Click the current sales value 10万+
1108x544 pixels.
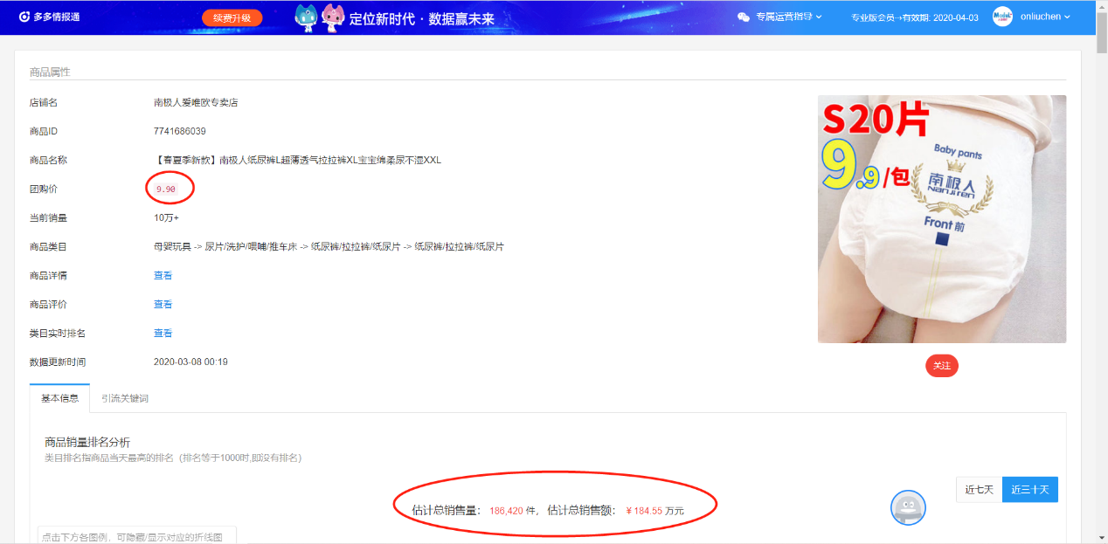(166, 218)
